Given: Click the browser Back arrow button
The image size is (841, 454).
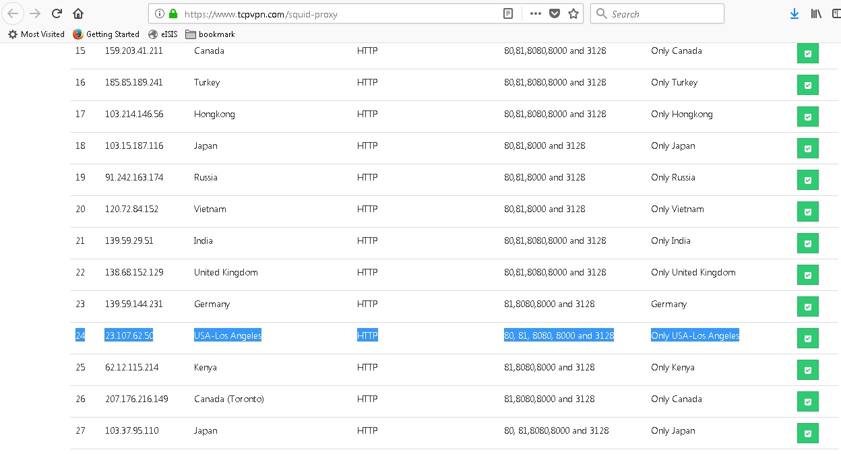Looking at the screenshot, I should coord(13,13).
